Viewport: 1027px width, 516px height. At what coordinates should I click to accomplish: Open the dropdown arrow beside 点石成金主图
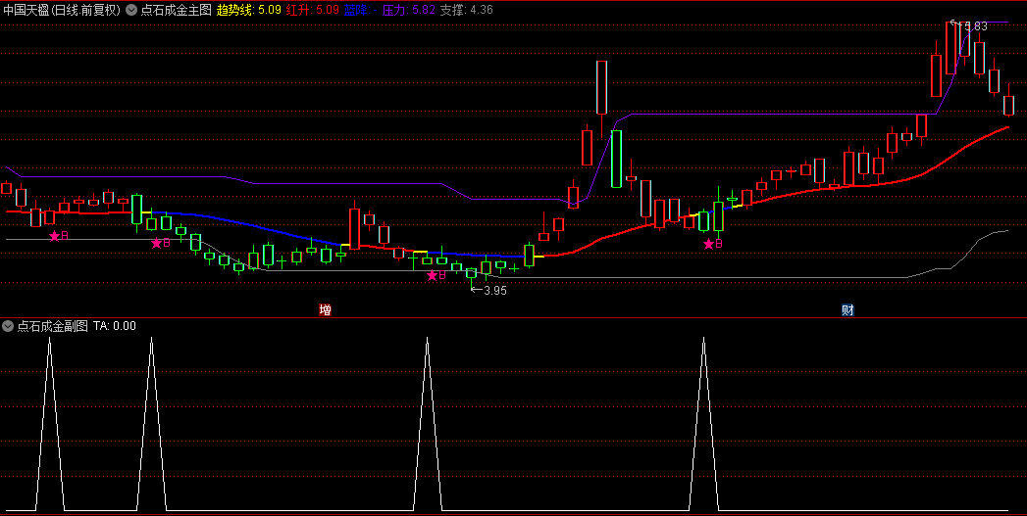[131, 10]
